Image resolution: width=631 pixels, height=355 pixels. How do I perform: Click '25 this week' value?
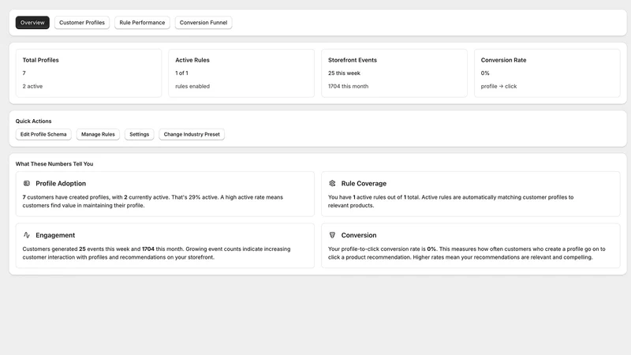pyautogui.click(x=344, y=73)
